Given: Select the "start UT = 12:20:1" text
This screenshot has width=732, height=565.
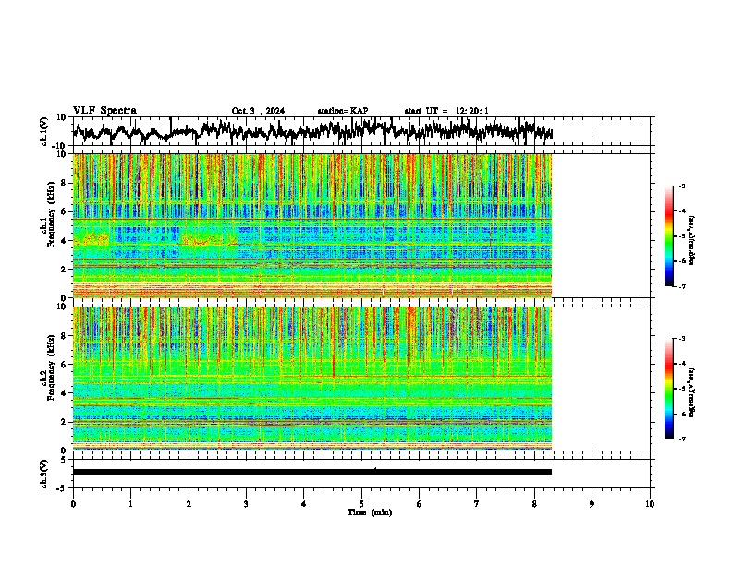Looking at the screenshot, I should point(446,111).
